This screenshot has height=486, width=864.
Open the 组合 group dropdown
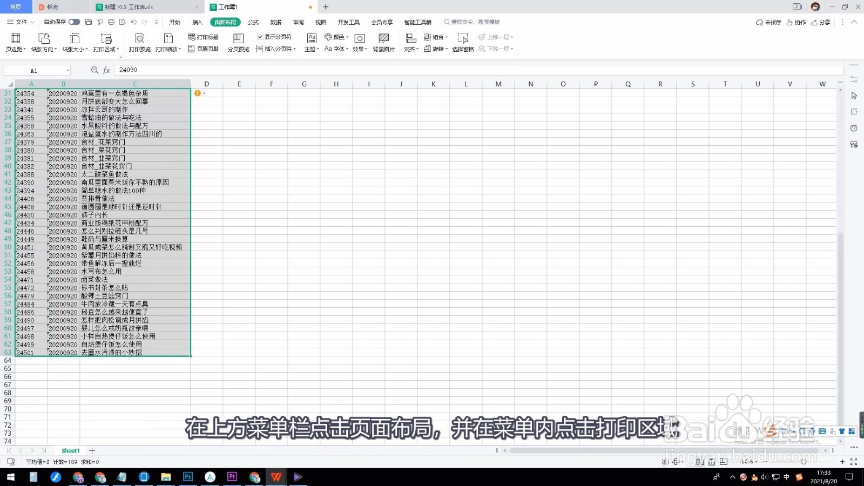coord(436,37)
